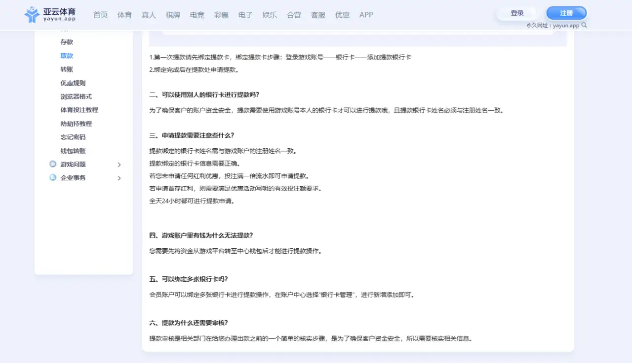
Task: Click the line starting 会员账户可以绑定多张银行卡
Action: coord(282,295)
